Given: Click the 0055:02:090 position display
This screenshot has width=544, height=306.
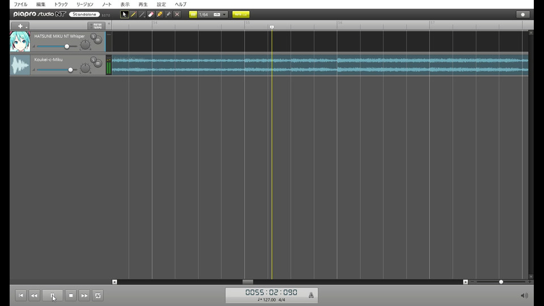Looking at the screenshot, I should coord(271,292).
